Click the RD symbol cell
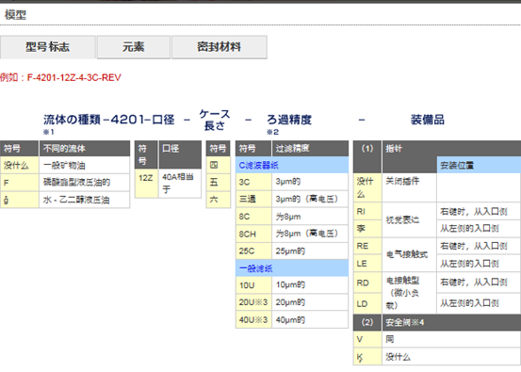Screen dimensions: 521x372 pyautogui.click(x=367, y=283)
